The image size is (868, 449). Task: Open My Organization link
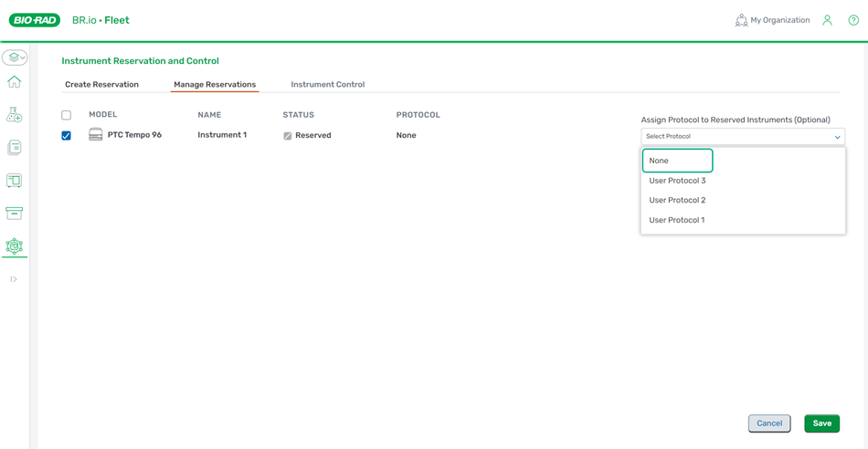[772, 20]
